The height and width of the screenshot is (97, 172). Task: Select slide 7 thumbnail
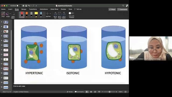point(6,32)
